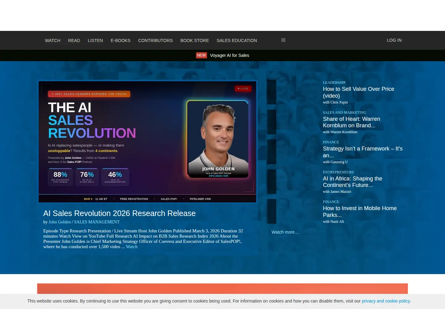The height and width of the screenshot is (309, 445).
Task: Click the dark thumbnail beside How to Sell Value
Action: [x=272, y=92]
